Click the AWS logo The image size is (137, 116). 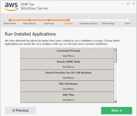[11, 7]
